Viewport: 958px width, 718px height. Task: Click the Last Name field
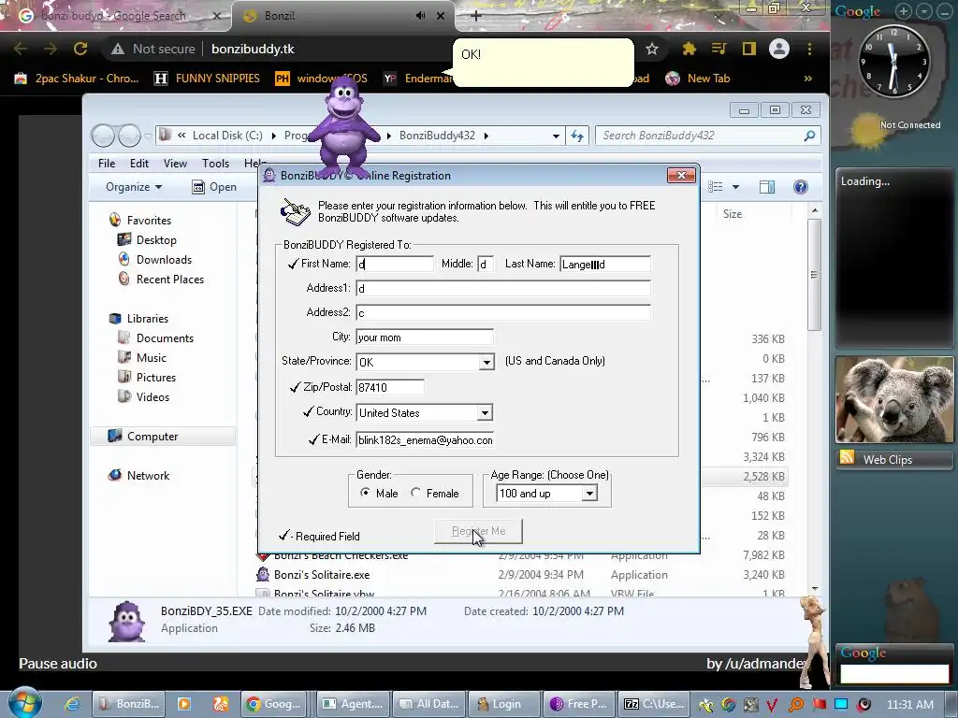pyautogui.click(x=605, y=264)
